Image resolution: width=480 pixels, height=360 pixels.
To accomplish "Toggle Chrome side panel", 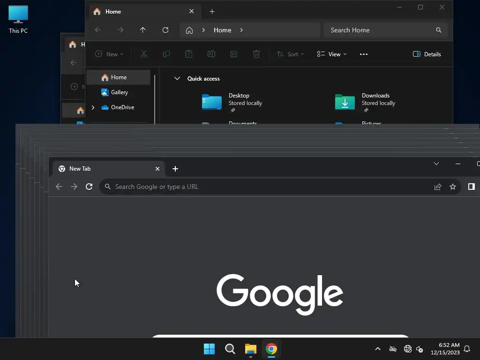I will click(x=472, y=187).
